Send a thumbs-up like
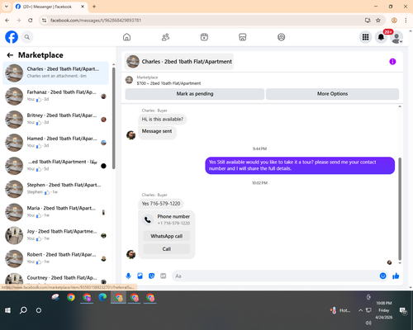 396,276
